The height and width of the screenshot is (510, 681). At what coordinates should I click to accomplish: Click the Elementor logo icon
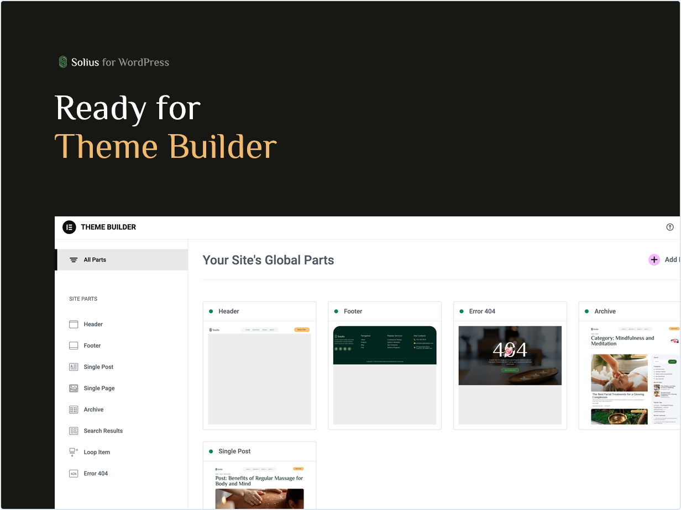(69, 227)
